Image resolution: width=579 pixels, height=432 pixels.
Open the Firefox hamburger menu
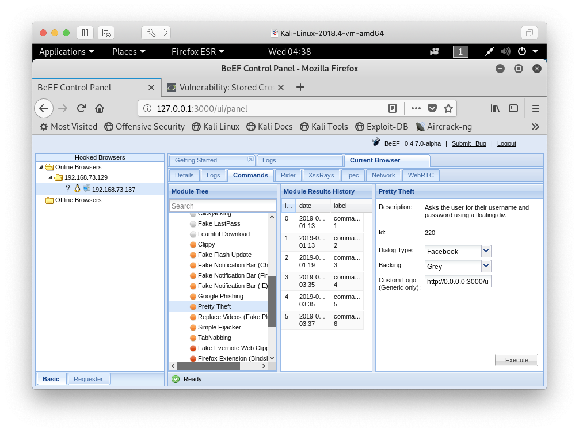[x=536, y=109]
